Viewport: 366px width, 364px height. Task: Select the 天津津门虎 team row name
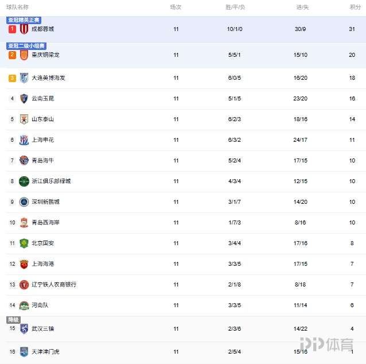click(x=45, y=351)
